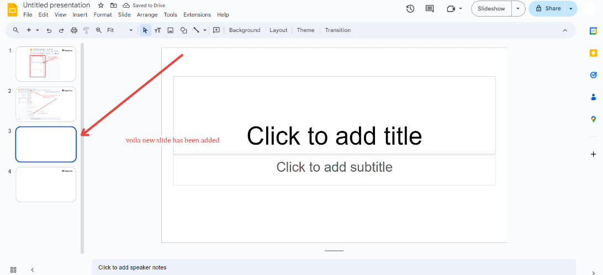
Task: Show the side panel chevron
Action: point(594,272)
